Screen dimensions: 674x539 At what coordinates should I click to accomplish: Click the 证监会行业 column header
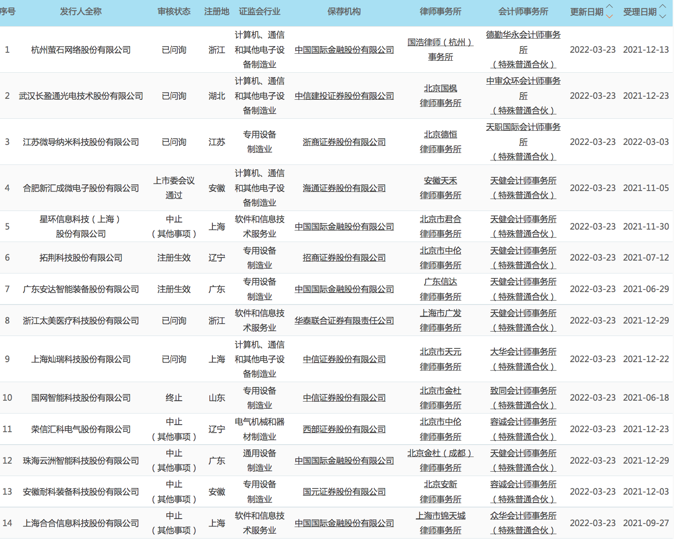[259, 12]
